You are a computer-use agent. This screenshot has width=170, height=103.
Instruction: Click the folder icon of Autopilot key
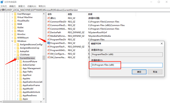[18, 51]
